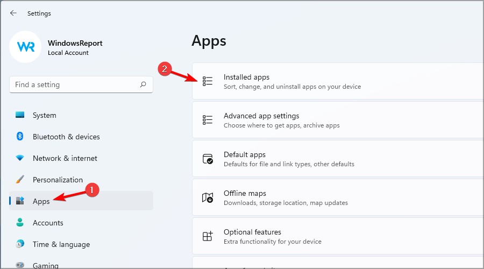Click the Bluetooth icon in sidebar
The image size is (484, 269).
pos(20,136)
